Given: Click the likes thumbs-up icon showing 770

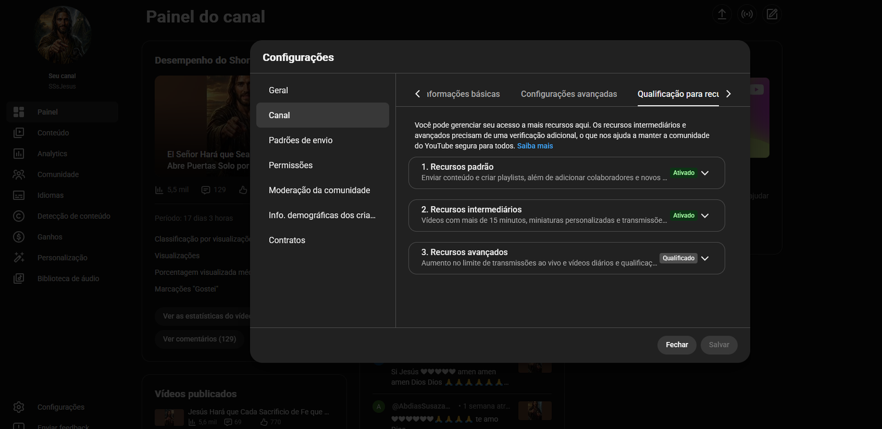Looking at the screenshot, I should [264, 422].
